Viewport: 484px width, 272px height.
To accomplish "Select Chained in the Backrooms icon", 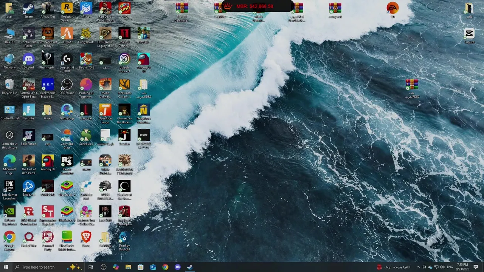I will (124, 114).
